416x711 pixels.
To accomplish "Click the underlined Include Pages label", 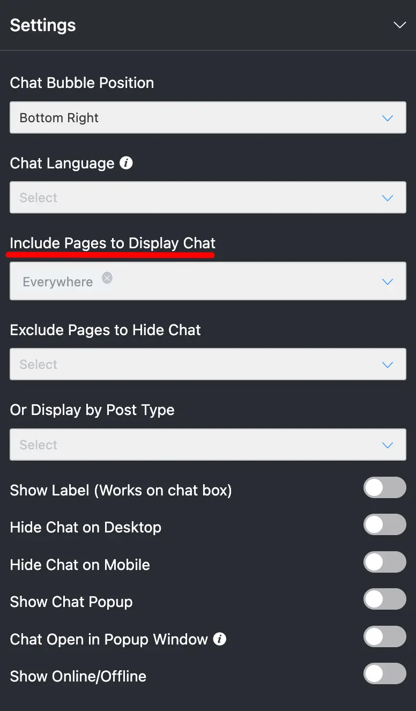I will pos(112,242).
